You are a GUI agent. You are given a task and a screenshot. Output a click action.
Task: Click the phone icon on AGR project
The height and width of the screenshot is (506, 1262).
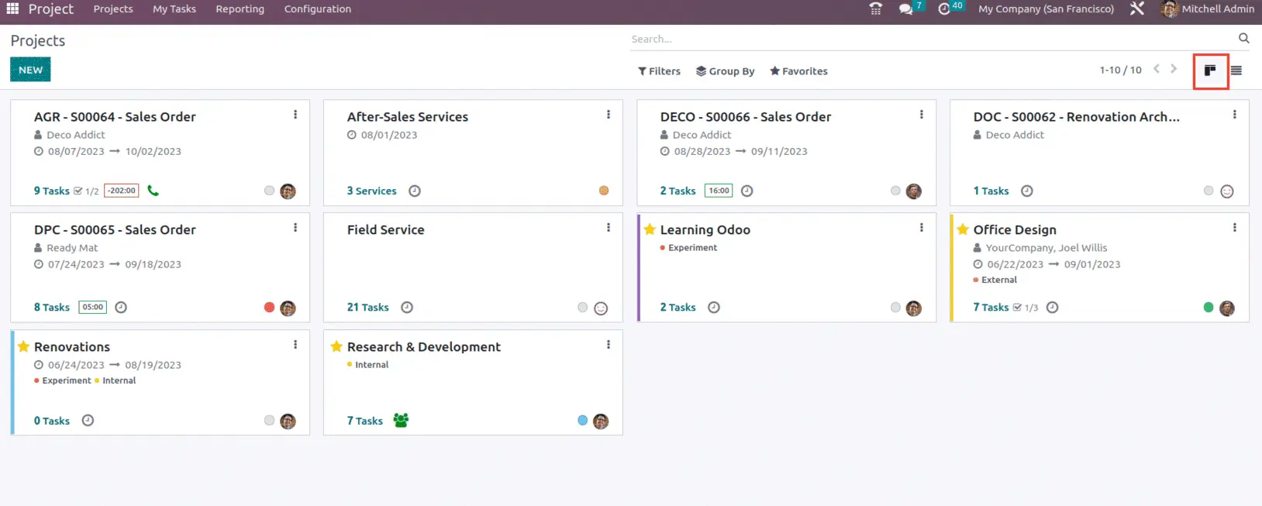tap(153, 191)
